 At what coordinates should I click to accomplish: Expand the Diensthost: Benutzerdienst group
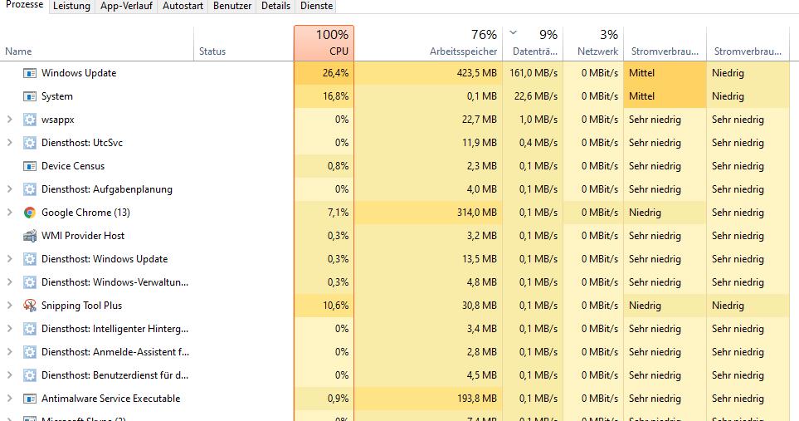pos(9,375)
